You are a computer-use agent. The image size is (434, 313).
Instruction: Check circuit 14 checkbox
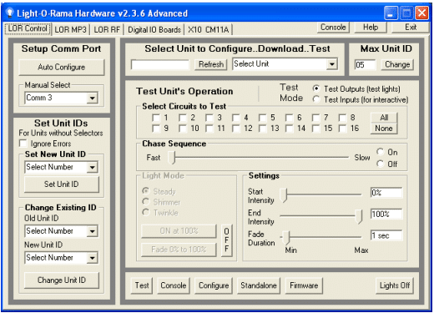(290, 129)
